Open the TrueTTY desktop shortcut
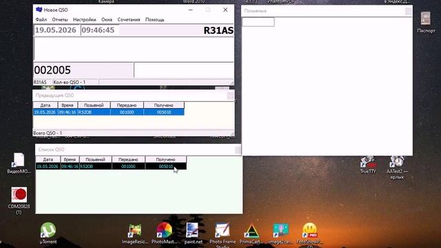This screenshot has height=248, width=441. click(x=368, y=165)
